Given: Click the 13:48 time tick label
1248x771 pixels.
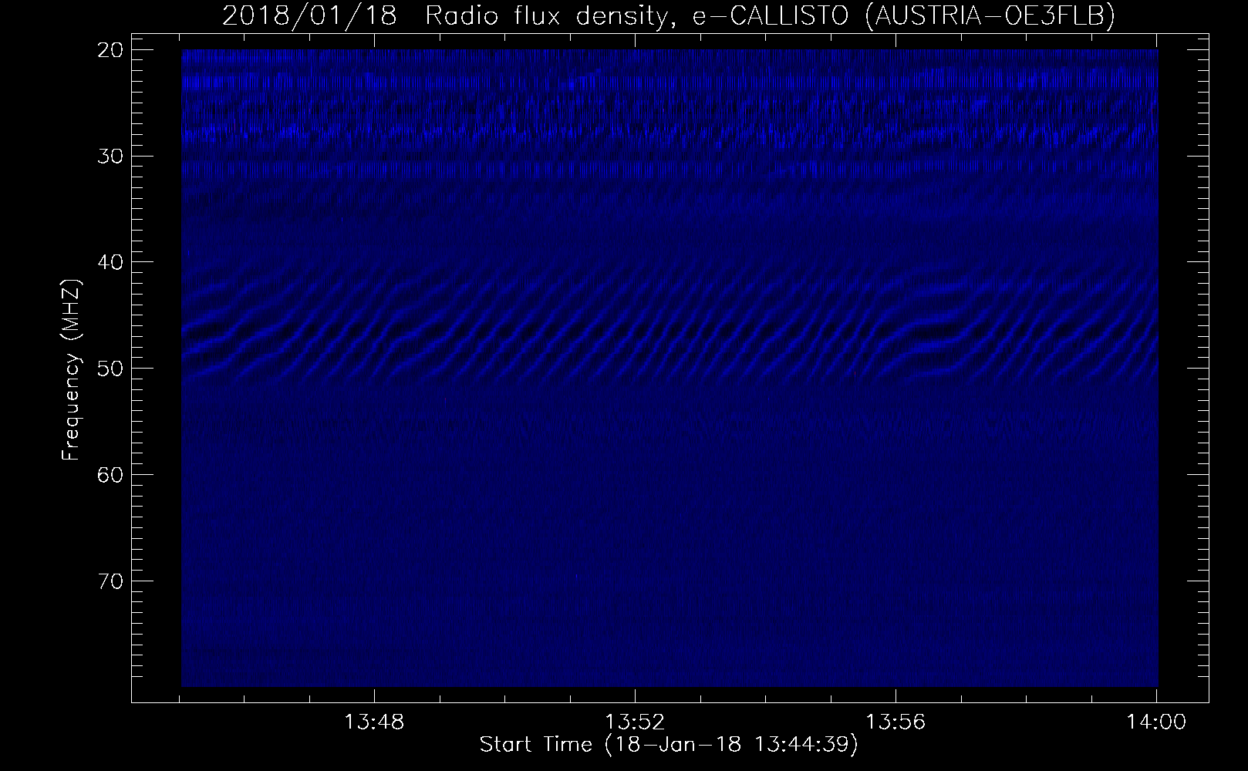Looking at the screenshot, I should [374, 722].
